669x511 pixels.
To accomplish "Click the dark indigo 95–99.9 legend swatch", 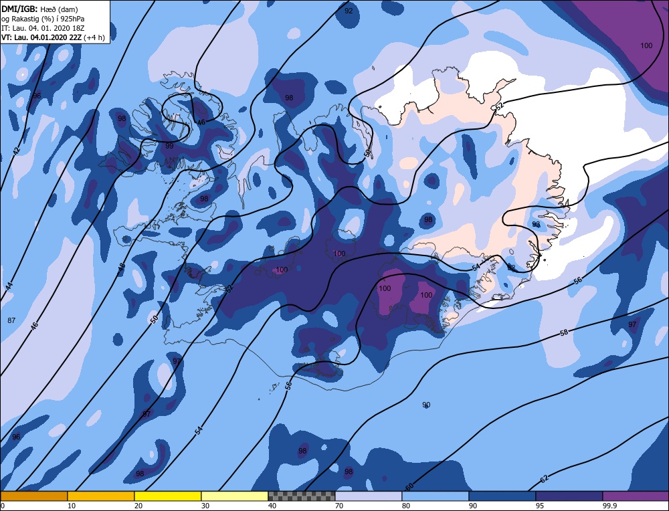I will (x=569, y=496).
